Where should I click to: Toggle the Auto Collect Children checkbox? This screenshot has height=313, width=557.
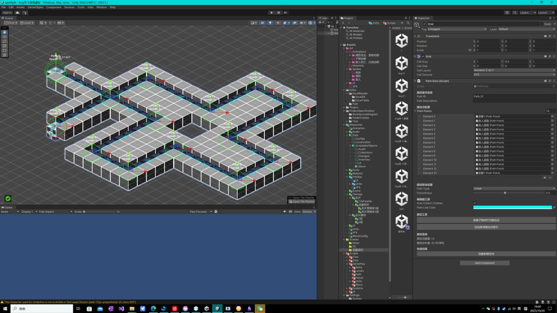click(475, 203)
